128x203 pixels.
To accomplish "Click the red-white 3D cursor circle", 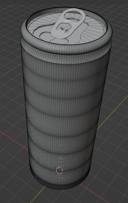I will (x=60, y=170).
